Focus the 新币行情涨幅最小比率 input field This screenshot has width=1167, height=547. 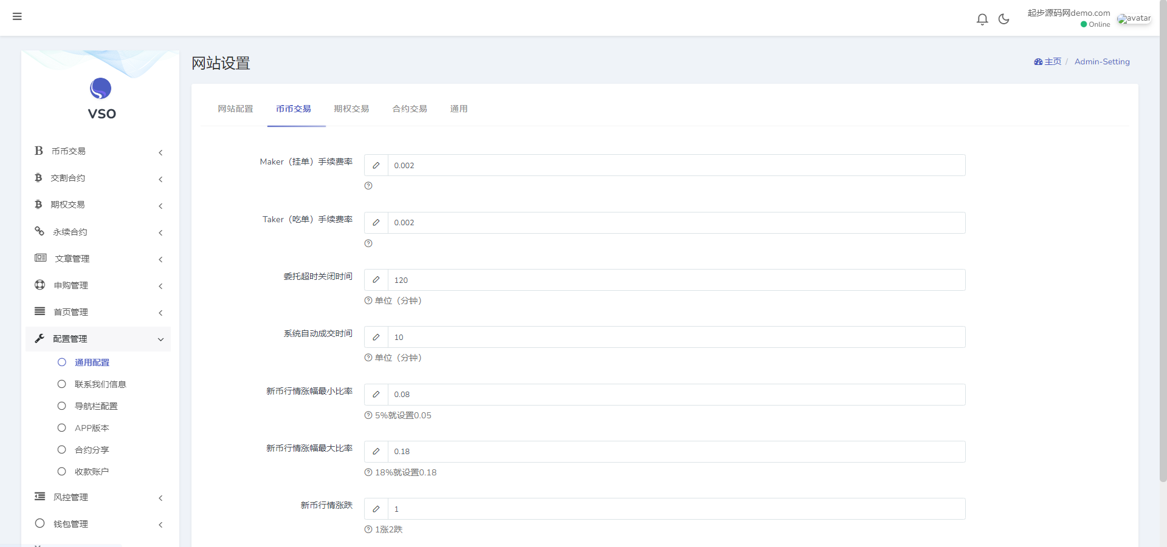[676, 395]
